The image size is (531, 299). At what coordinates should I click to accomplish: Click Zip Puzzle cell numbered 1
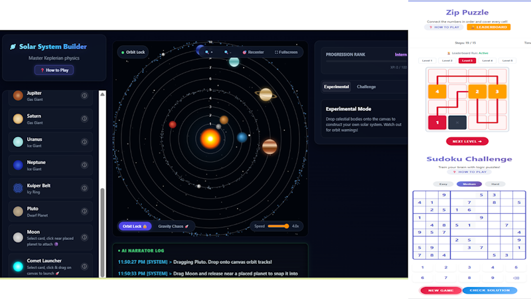[x=437, y=123]
